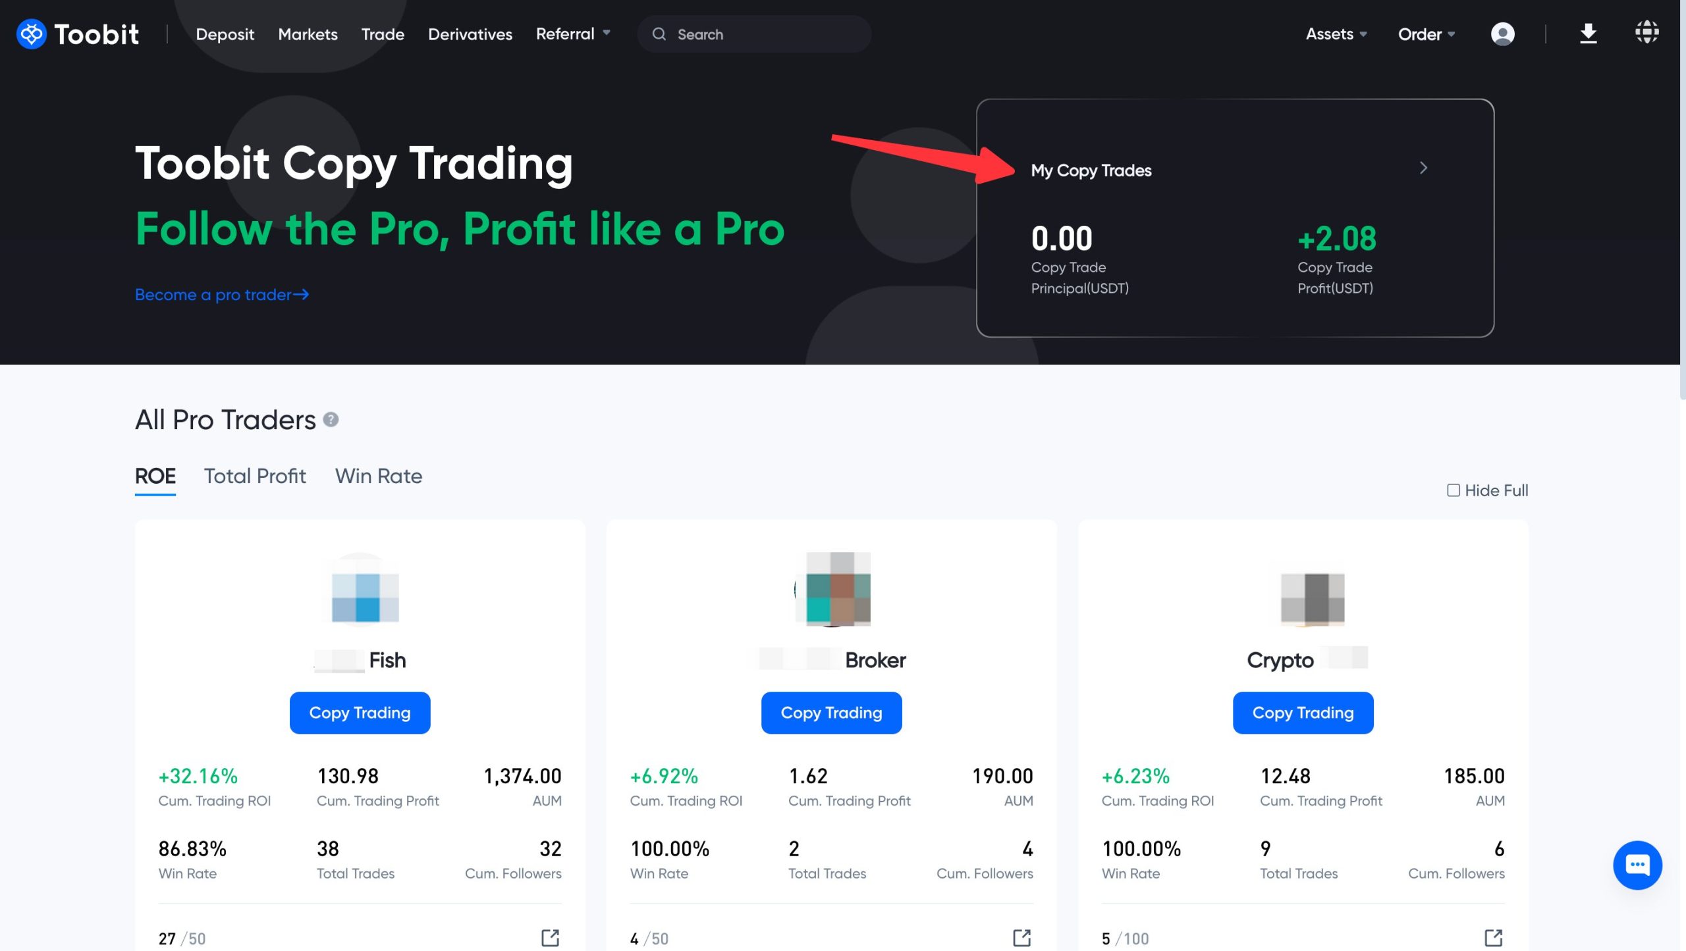1686x951 pixels.
Task: Open the Order dropdown menu
Action: coord(1425,32)
